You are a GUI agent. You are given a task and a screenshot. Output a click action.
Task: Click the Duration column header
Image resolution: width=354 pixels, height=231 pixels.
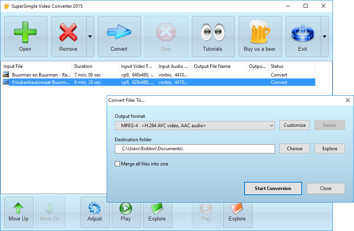coord(95,66)
